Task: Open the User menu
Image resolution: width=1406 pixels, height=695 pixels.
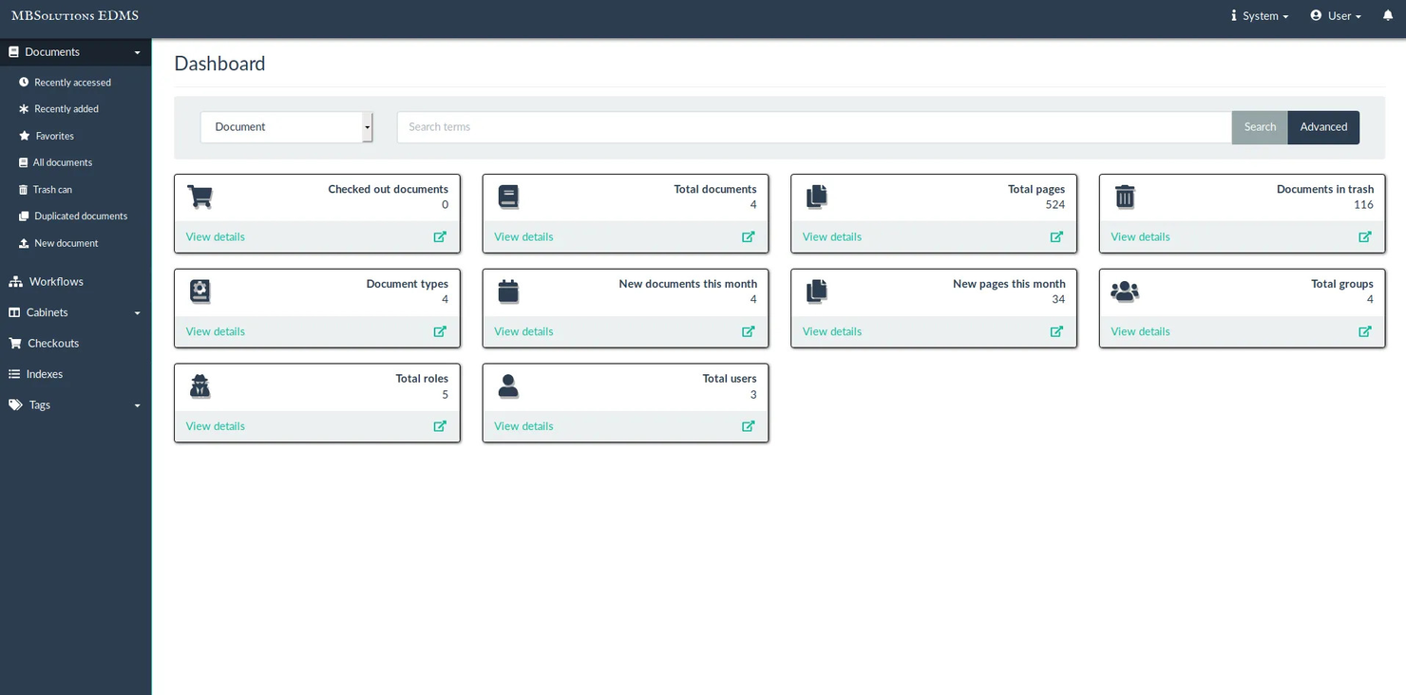Action: [x=1335, y=15]
